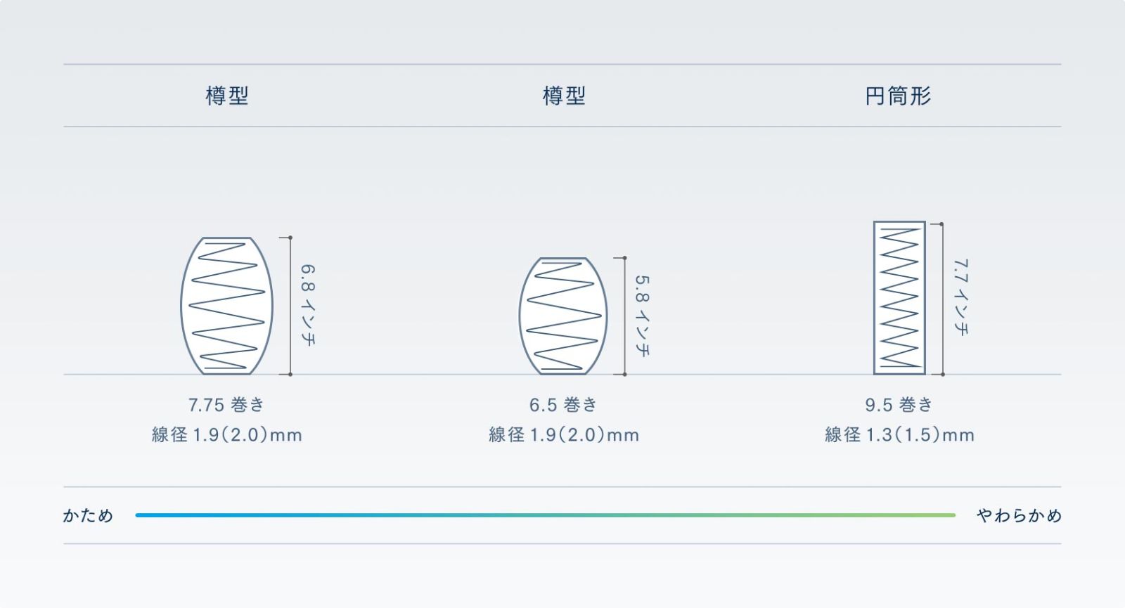The height and width of the screenshot is (608, 1125).
Task: Click the かため label
Action: 88,515
